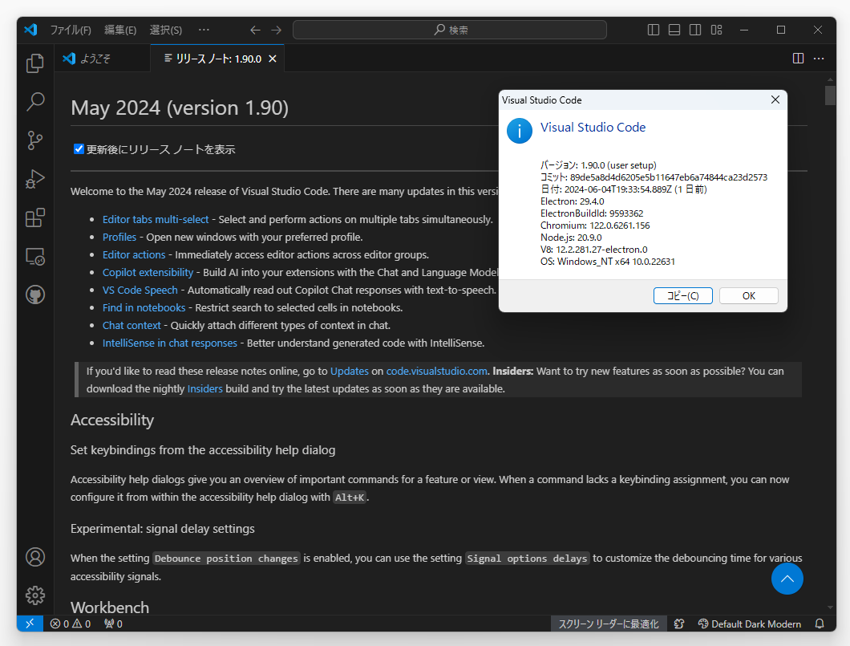Open the Source Control view
This screenshot has height=646, width=850.
pos(34,140)
